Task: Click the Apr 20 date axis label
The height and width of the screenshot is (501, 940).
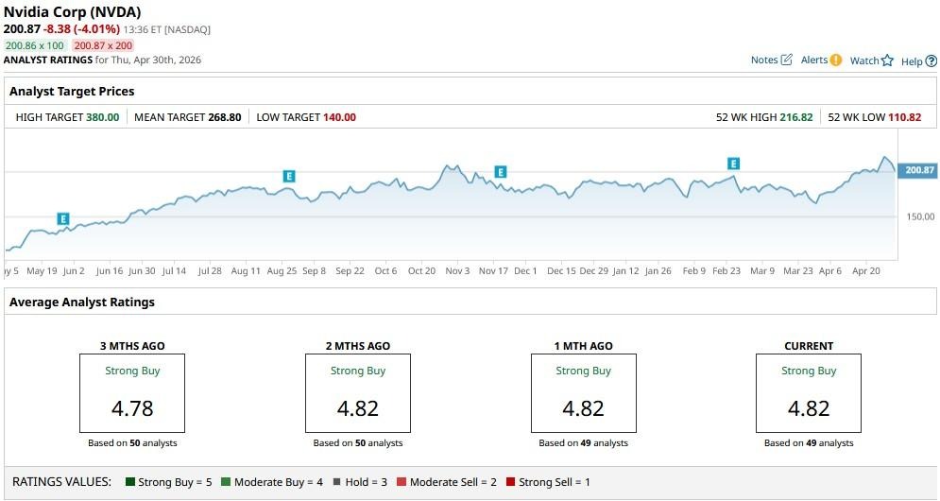Action: [x=866, y=271]
